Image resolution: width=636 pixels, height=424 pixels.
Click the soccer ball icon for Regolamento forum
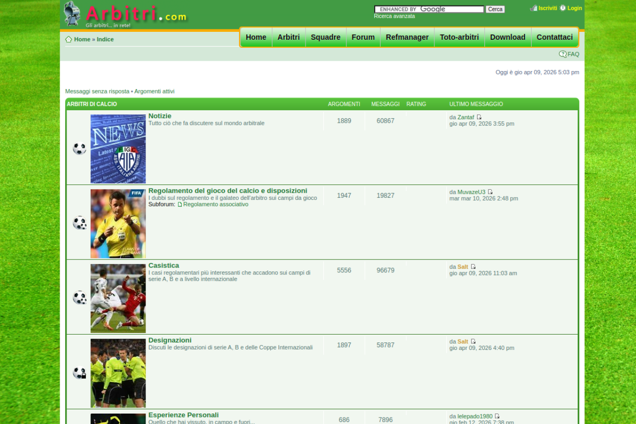pos(79,223)
